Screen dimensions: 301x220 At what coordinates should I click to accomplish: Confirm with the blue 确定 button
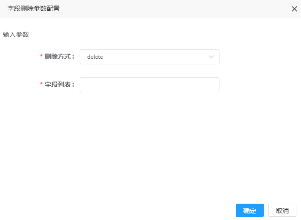[250, 210]
